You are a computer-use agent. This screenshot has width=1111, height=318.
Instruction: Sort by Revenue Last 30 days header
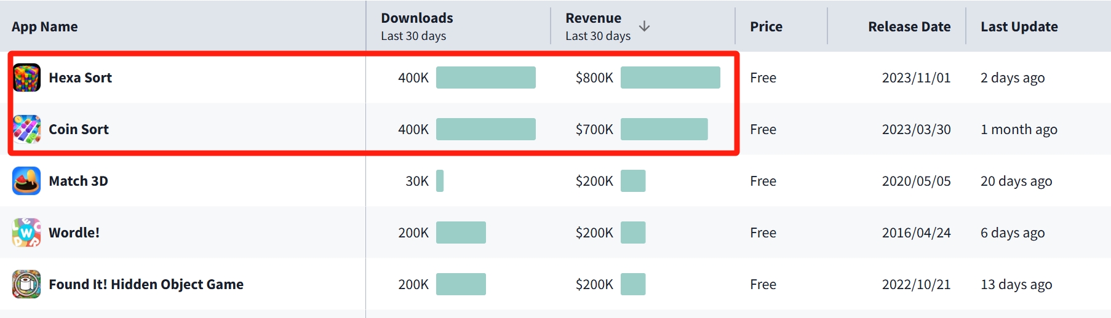click(x=598, y=26)
